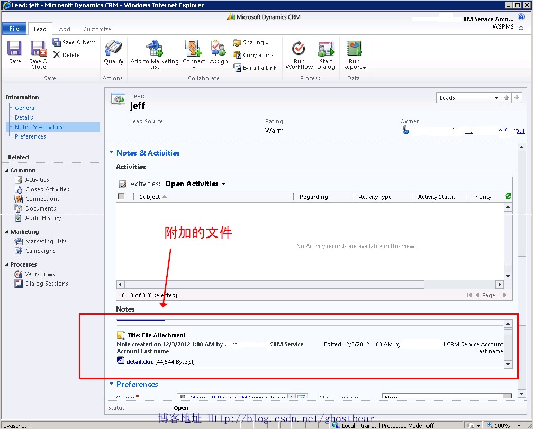Viewport: 533px width, 429px height.
Task: Delete the lead record
Action: pos(67,55)
